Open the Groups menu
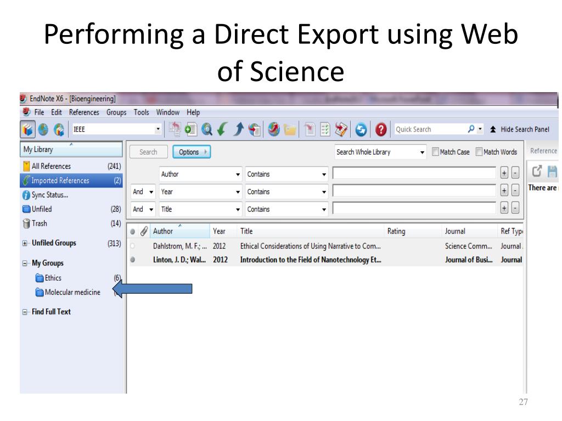Image resolution: width=562 pixels, height=421 pixels. tap(116, 112)
